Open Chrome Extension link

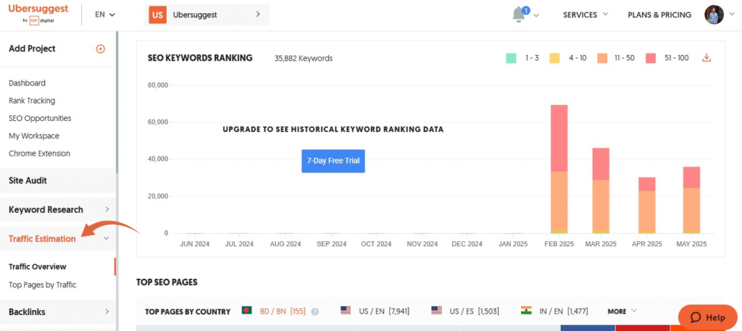pos(39,154)
